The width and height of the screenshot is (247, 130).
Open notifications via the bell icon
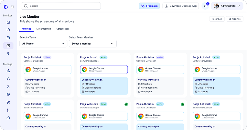[205, 6]
